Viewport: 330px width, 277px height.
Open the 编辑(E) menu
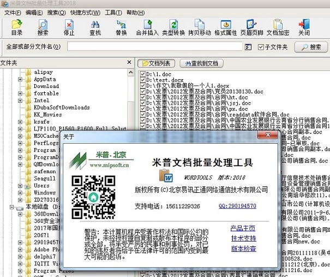coord(34,13)
